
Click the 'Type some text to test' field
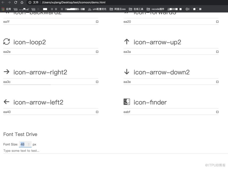click(116, 151)
